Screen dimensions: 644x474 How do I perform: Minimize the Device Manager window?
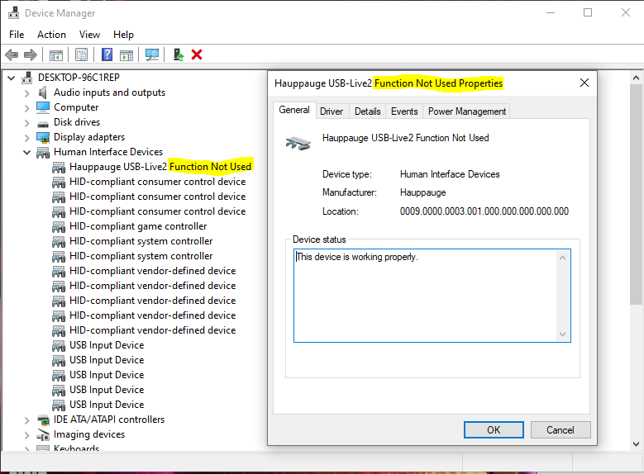point(551,12)
